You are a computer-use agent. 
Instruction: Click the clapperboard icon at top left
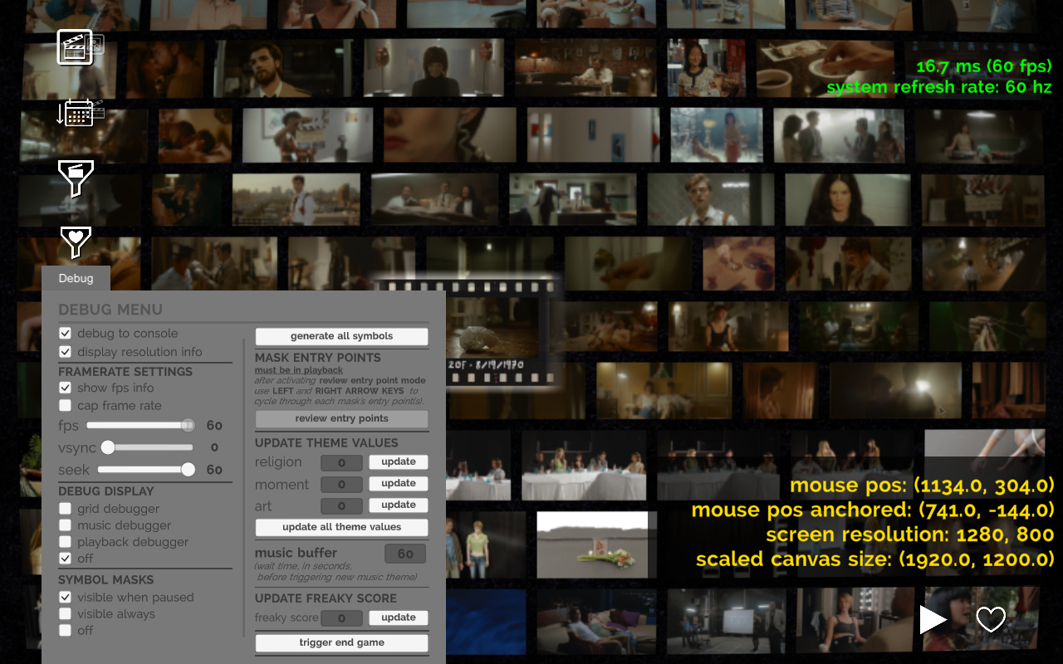(x=76, y=46)
